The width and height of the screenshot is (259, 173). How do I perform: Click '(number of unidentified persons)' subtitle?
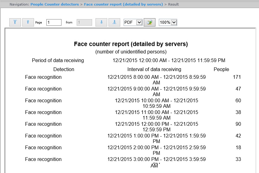pyautogui.click(x=131, y=52)
